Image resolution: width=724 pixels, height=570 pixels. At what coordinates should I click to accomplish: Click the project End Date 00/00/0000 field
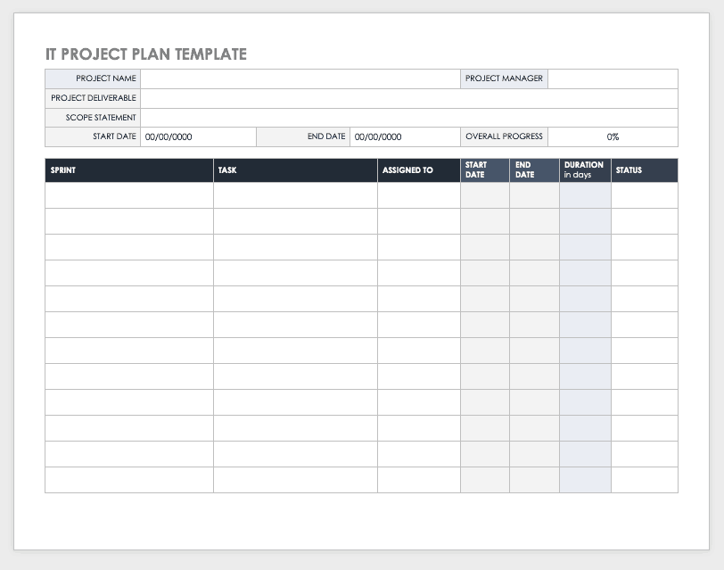(x=405, y=137)
